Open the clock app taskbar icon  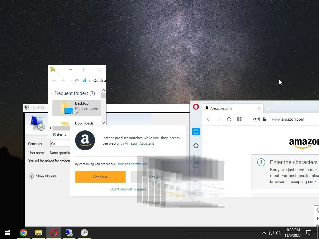tap(84, 233)
